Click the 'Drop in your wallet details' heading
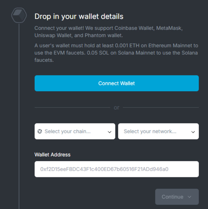Screen dimensions: 208x209 point(79,16)
